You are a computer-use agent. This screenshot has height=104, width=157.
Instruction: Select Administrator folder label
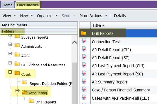33,46
